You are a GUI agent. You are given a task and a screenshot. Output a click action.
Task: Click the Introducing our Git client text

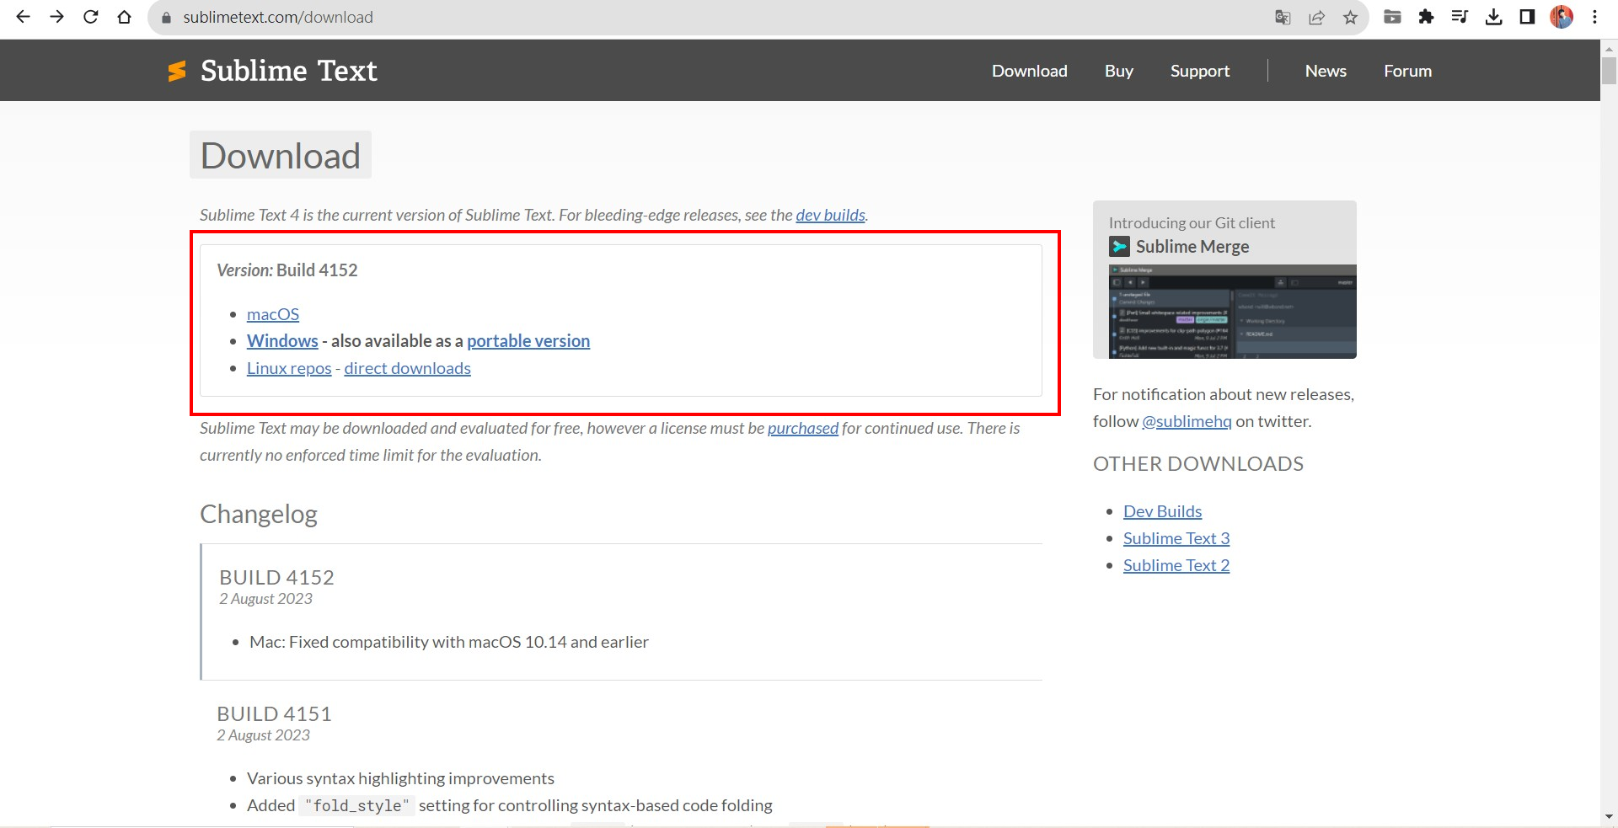[x=1192, y=223]
